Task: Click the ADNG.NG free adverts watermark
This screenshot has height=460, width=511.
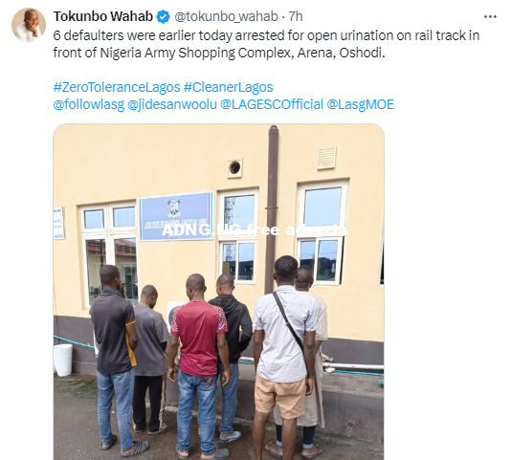Action: 255,230
